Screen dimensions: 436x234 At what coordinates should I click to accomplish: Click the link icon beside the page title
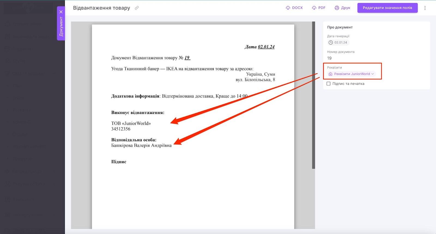(x=137, y=8)
